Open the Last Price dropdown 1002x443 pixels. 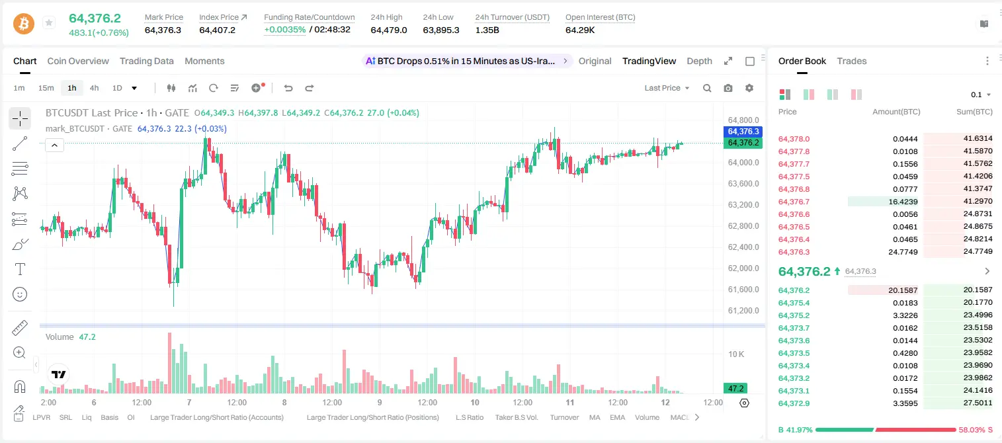(x=667, y=88)
